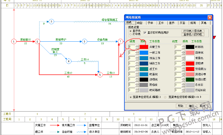Close the 网络图属性 dialog
223x135 pixels.
[210, 18]
